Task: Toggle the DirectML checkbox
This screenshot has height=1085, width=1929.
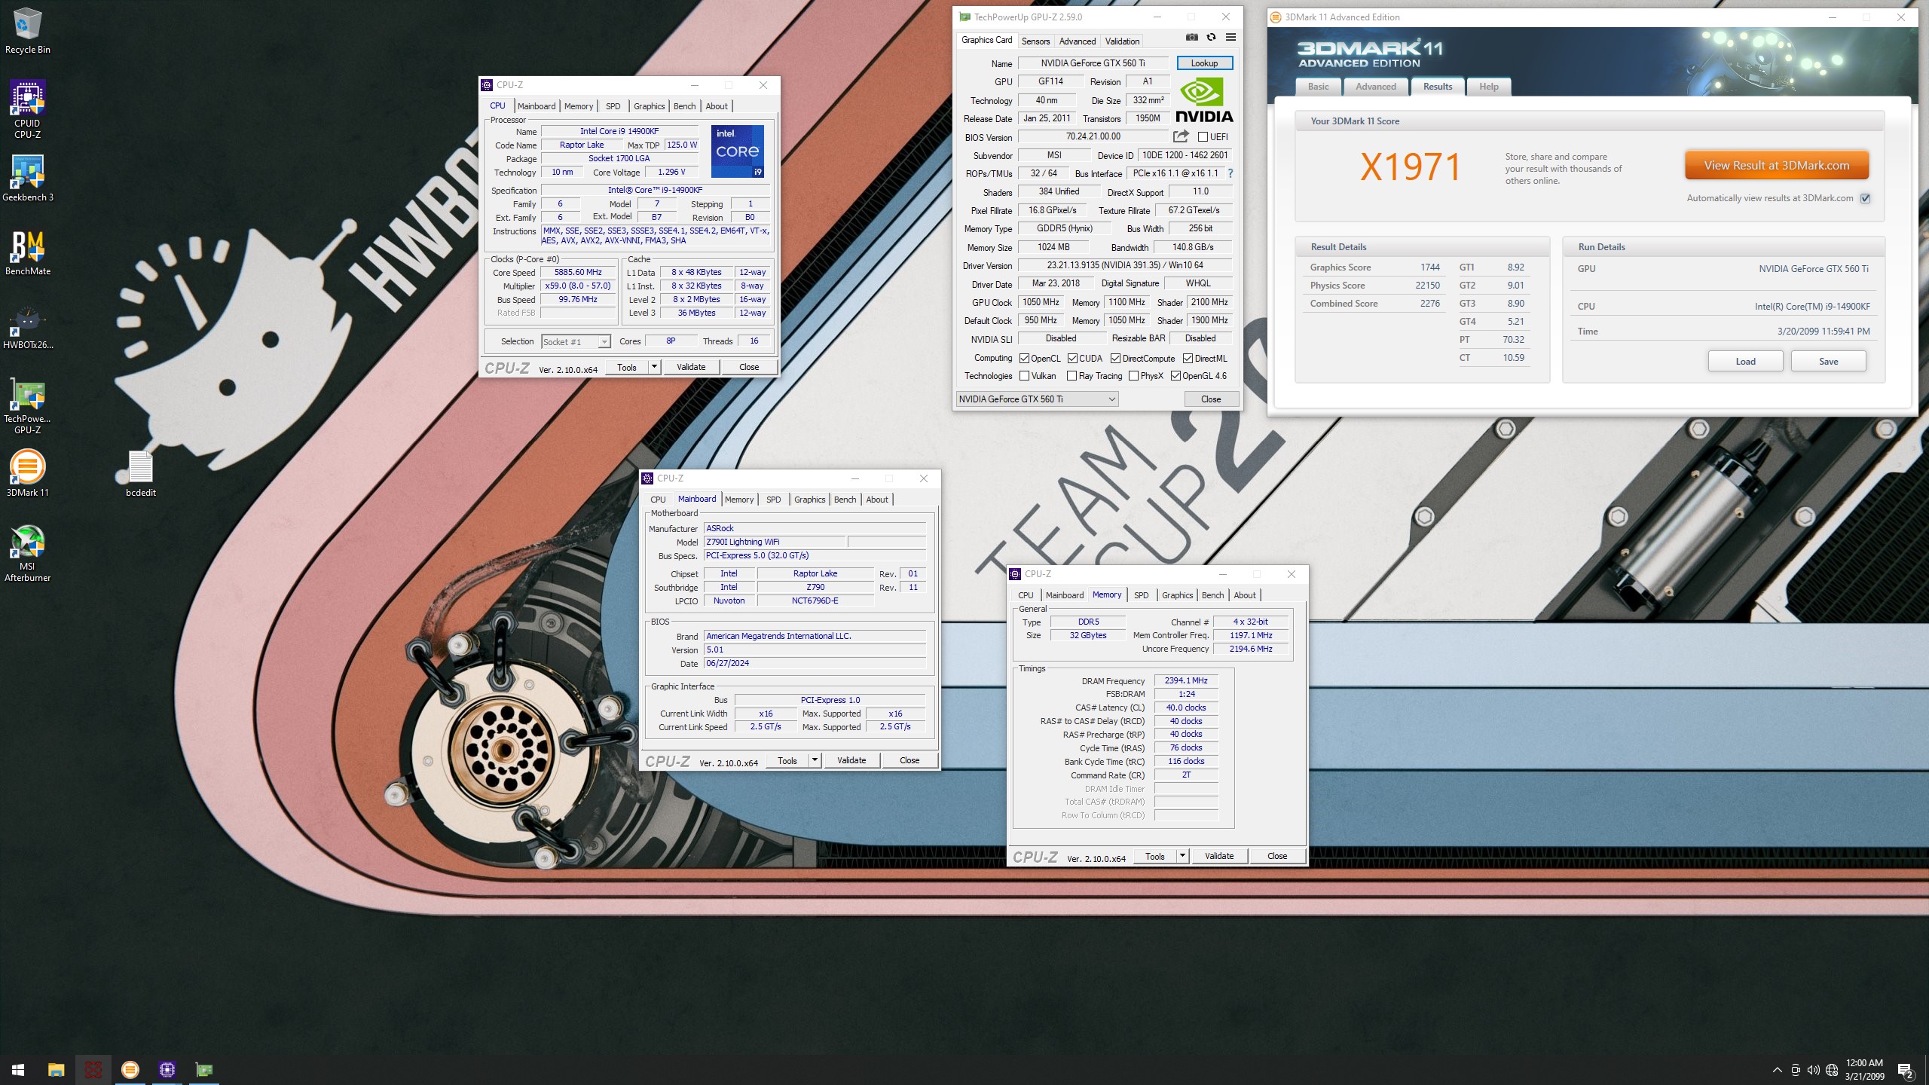Action: pyautogui.click(x=1188, y=359)
